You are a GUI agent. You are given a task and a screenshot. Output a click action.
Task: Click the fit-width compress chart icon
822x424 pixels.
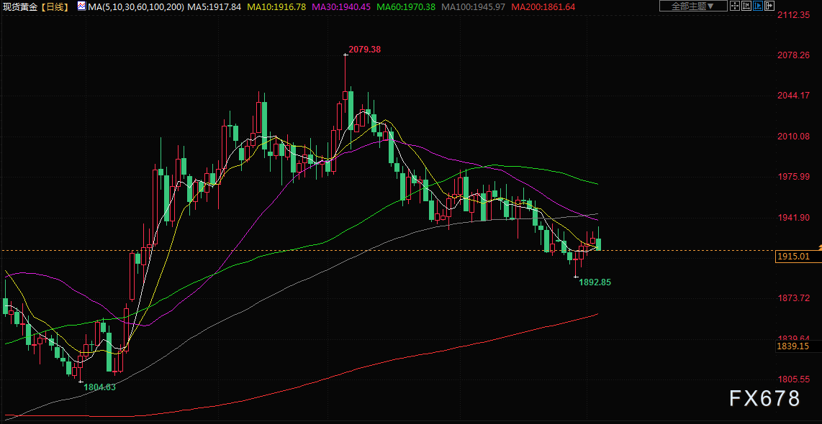point(747,6)
